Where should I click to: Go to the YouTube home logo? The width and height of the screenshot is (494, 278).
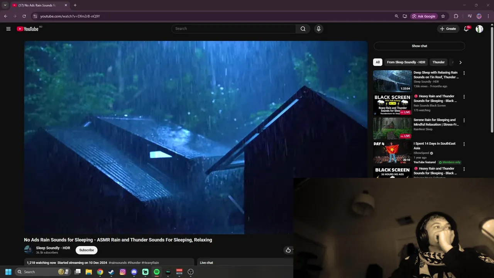tap(27, 29)
